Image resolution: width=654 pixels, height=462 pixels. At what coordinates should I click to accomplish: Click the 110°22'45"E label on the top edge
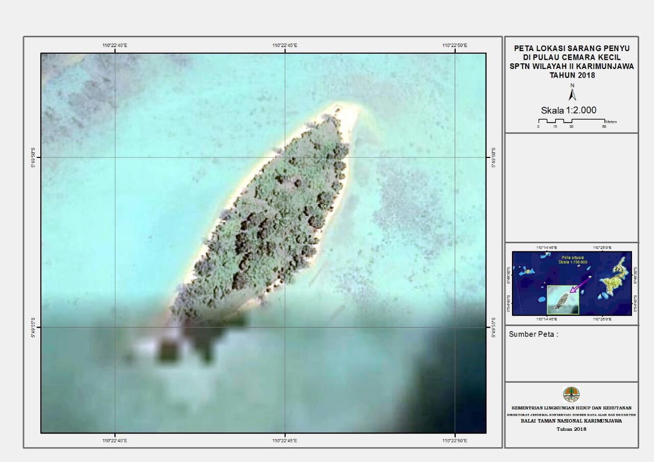(285, 45)
